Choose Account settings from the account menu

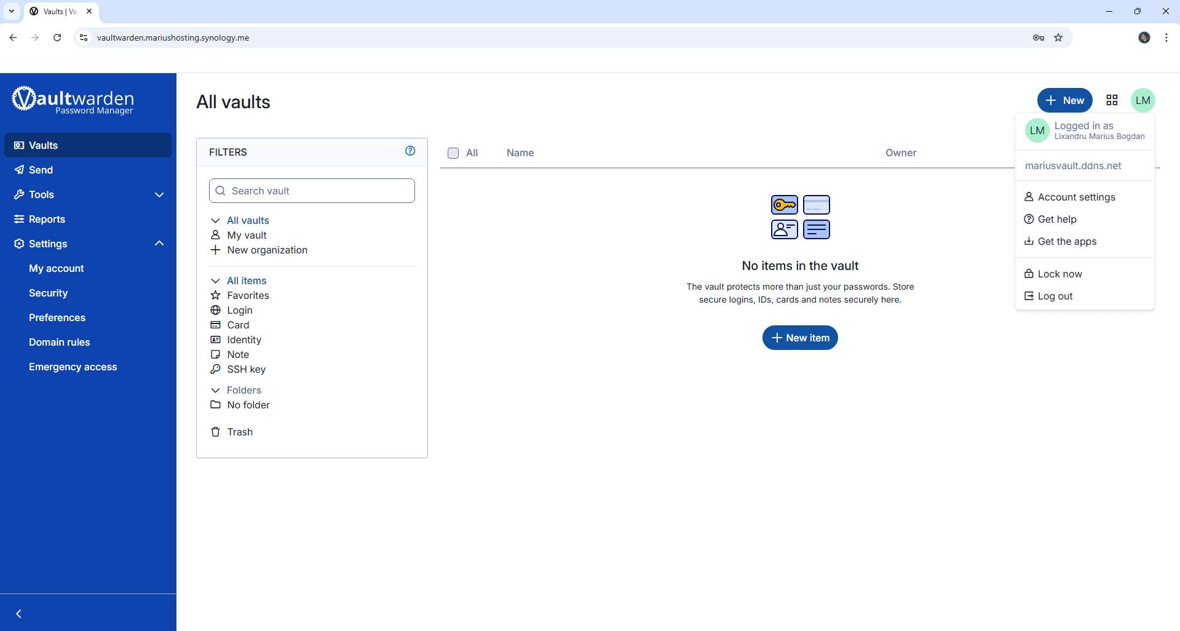(x=1075, y=197)
